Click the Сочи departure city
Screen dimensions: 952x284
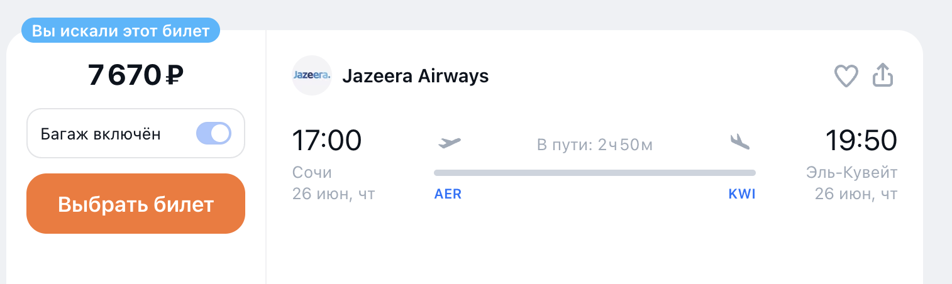pos(312,173)
